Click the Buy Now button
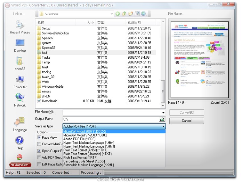This screenshot has width=241, height=182. tap(20, 165)
